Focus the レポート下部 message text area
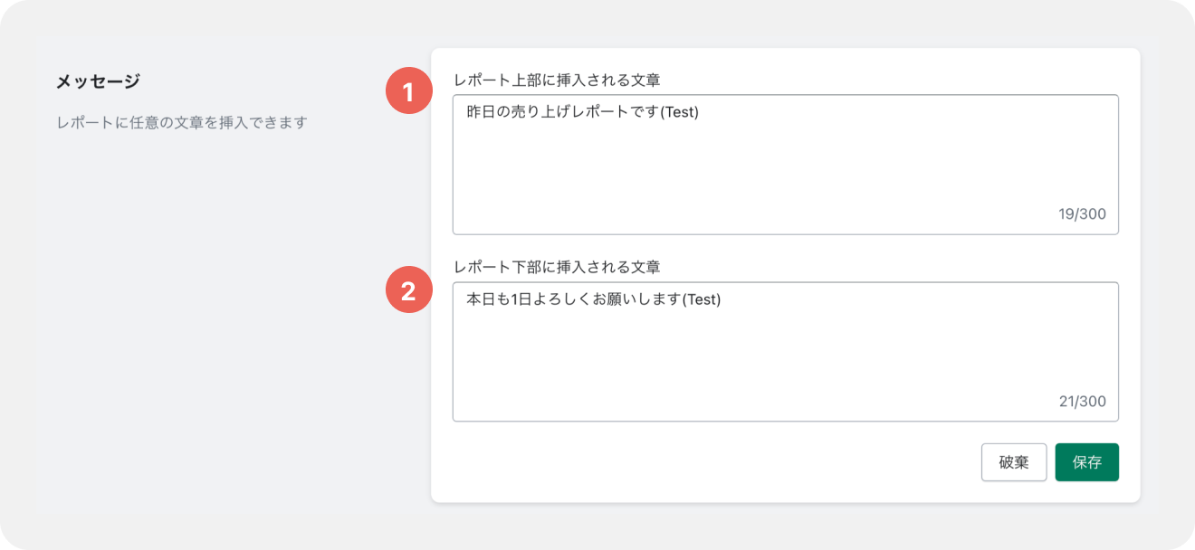The width and height of the screenshot is (1195, 550). [786, 352]
